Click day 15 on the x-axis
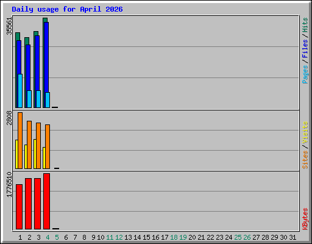This screenshot has width=312, height=244. pyautogui.click(x=146, y=237)
